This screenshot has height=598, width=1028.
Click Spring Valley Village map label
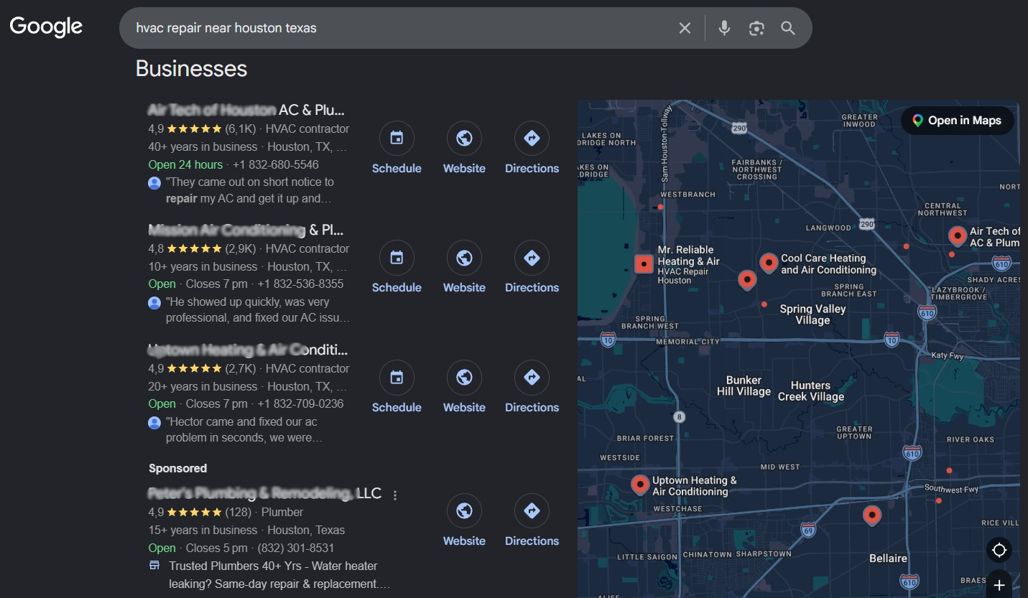pos(812,314)
